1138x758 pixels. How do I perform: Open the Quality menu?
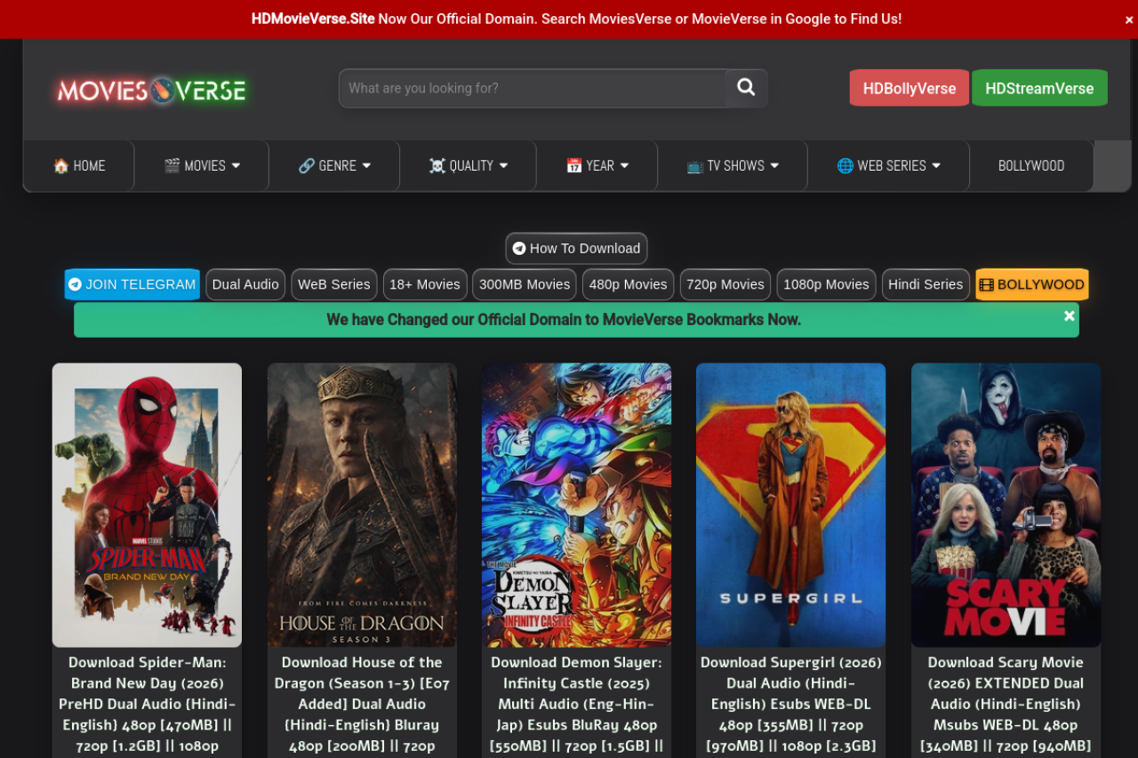pos(469,165)
